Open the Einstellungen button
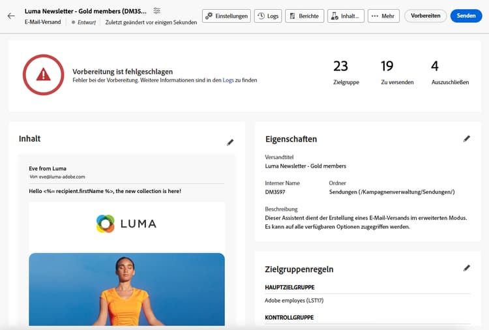The width and height of the screenshot is (489, 330). point(227,16)
